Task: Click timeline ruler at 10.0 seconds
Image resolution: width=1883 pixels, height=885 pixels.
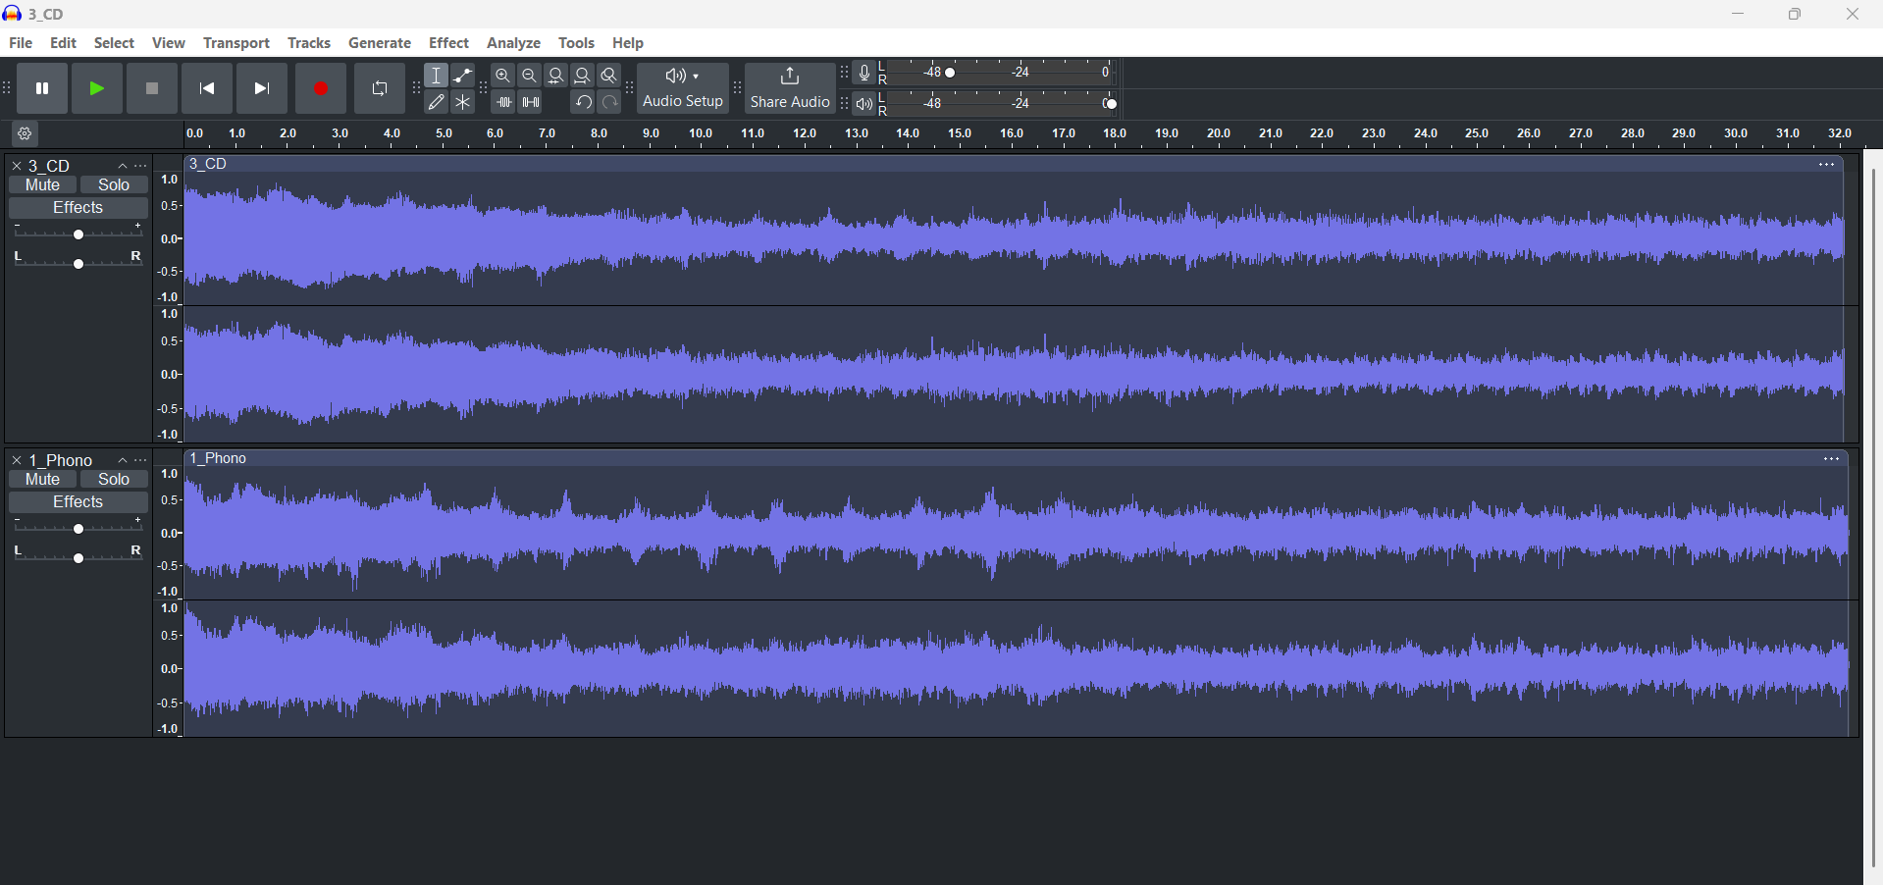Action: (702, 134)
